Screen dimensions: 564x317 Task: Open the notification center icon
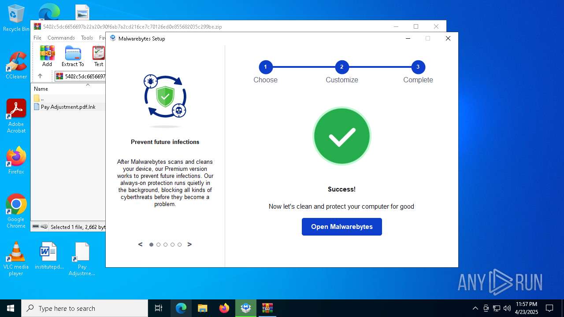pos(549,308)
